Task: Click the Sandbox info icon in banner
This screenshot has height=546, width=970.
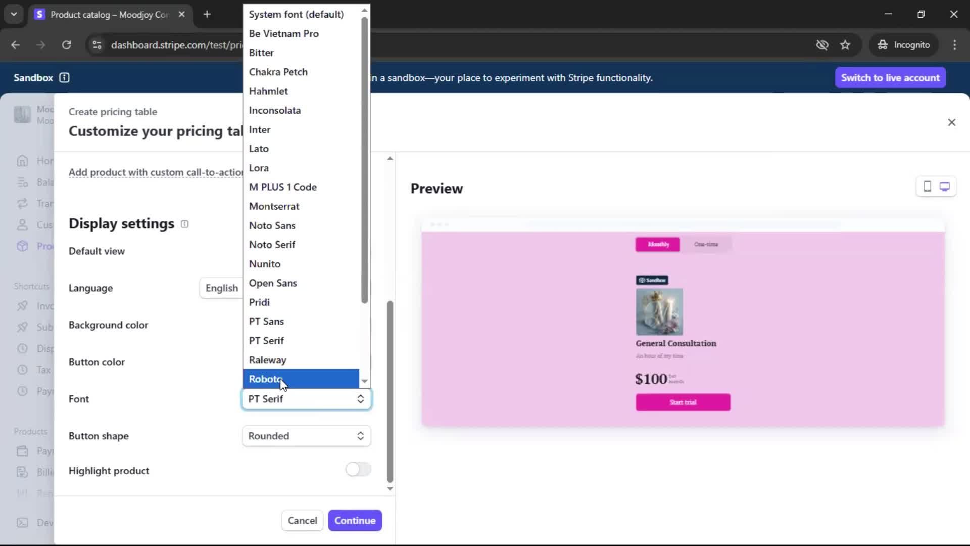Action: tap(64, 77)
